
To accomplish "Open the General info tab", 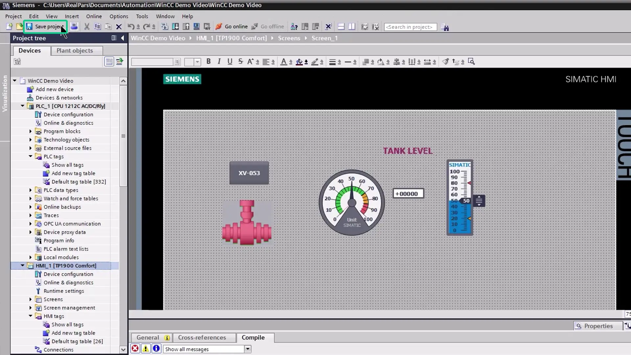I will pos(152,338).
